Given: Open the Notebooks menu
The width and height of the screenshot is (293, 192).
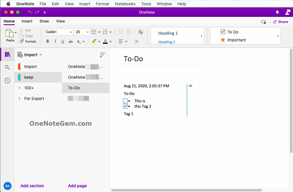Looking at the screenshot, I should (x=125, y=4).
